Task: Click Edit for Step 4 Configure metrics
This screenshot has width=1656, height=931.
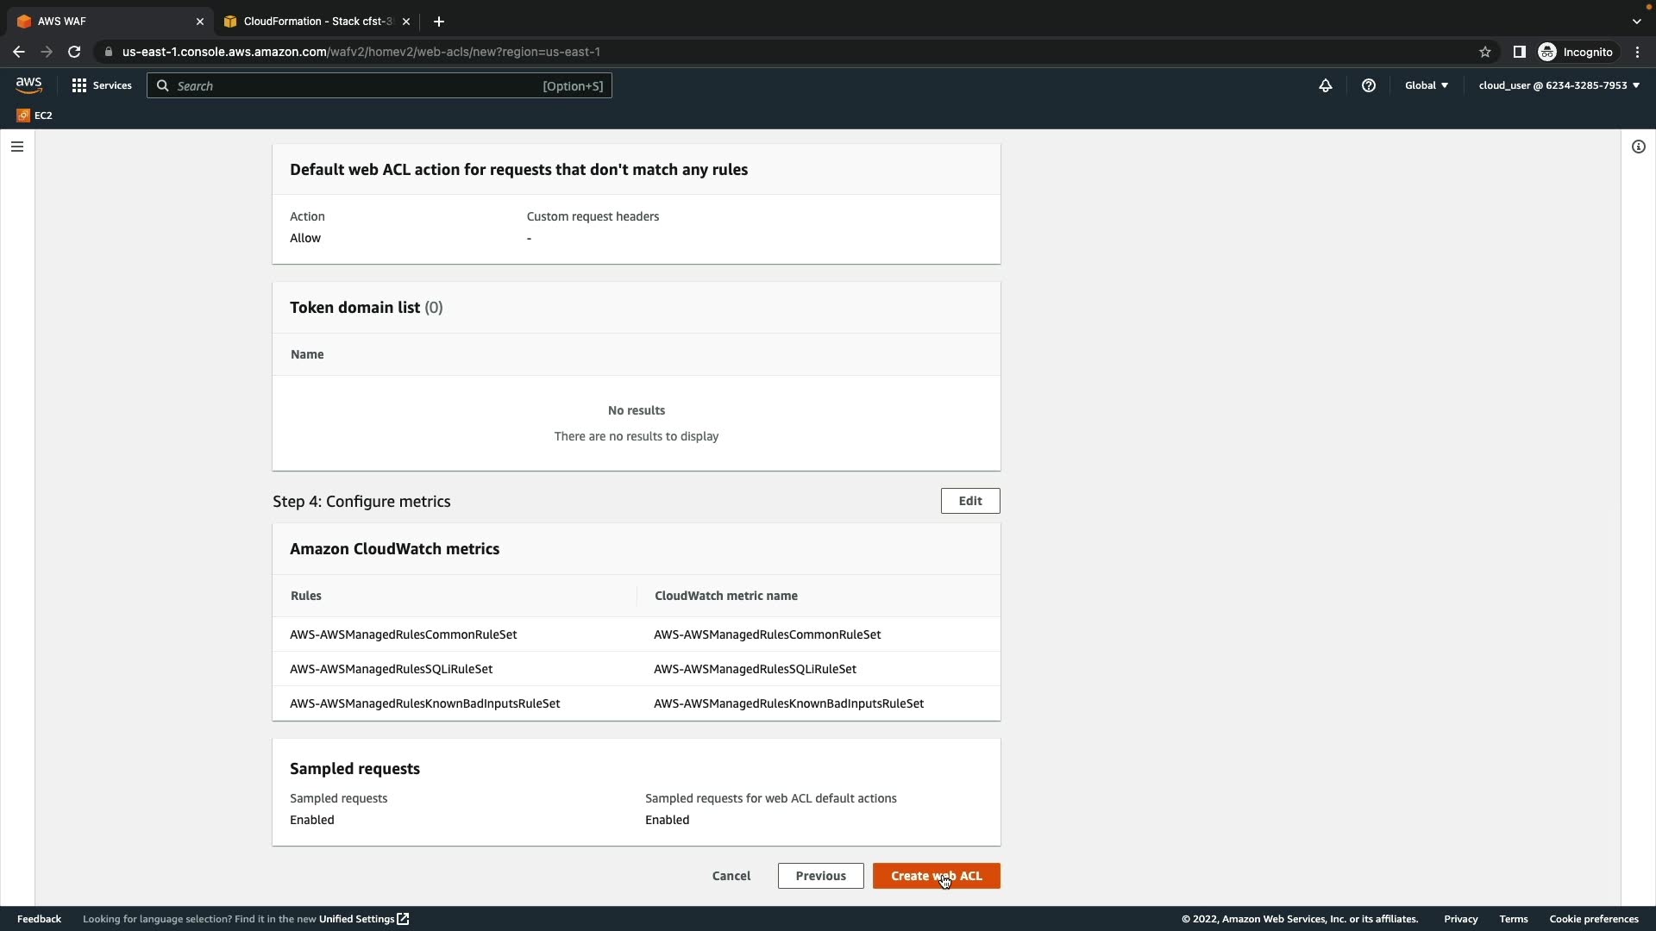Action: (969, 501)
